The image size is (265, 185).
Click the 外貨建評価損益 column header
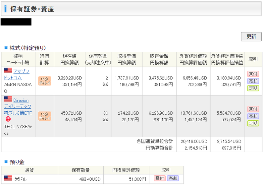pos(227,59)
